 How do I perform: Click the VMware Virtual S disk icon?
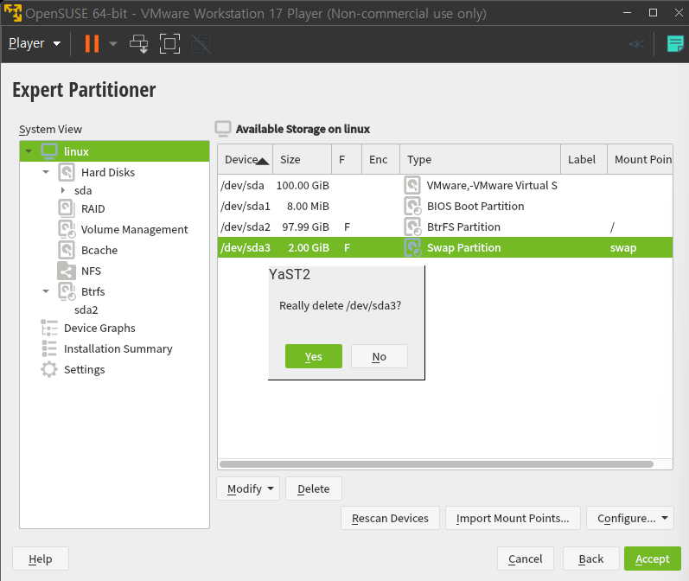click(412, 186)
